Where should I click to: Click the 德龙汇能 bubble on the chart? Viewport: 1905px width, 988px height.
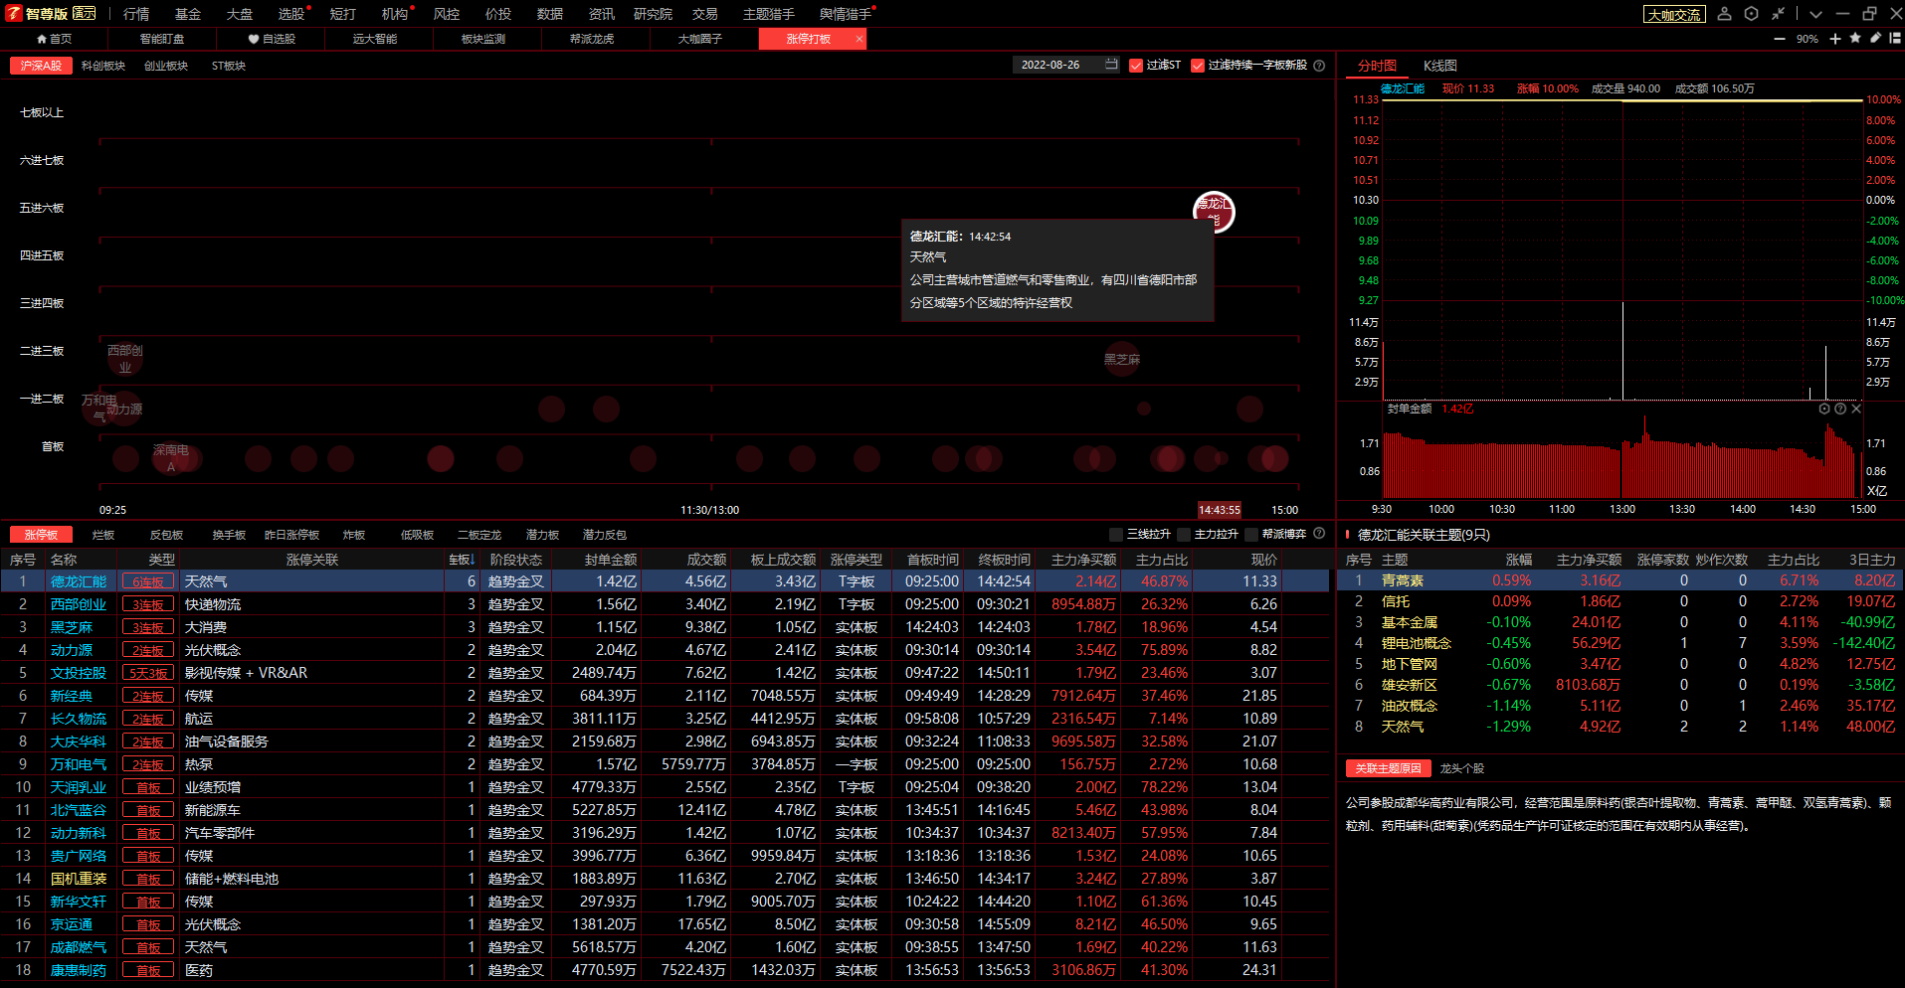(x=1214, y=211)
